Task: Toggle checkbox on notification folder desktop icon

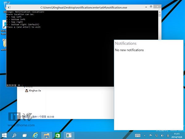Action: pyautogui.click(x=4, y=40)
